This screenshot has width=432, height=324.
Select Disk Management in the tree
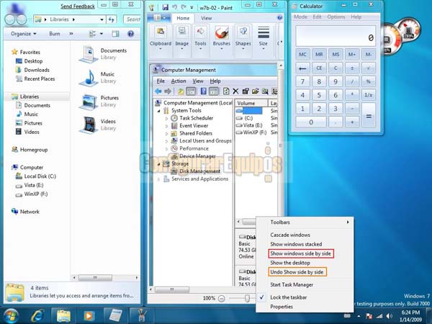tap(199, 171)
